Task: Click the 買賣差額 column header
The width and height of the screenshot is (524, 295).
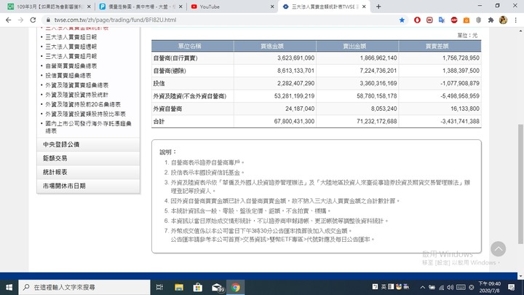Action: click(440, 46)
